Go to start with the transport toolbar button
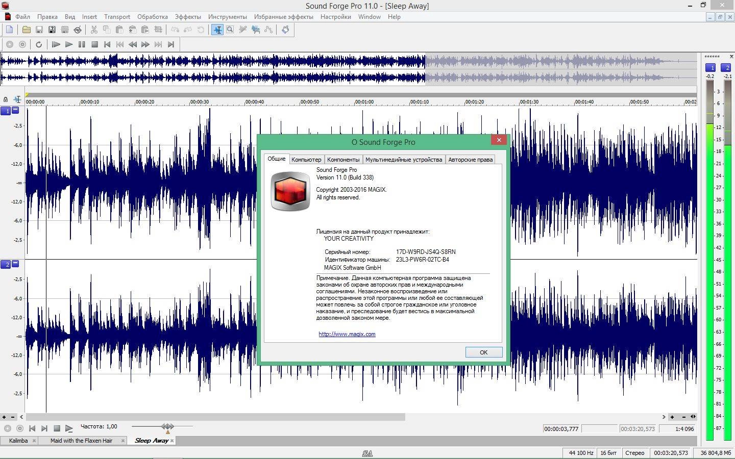Viewport: 735px width, 459px height. (107, 44)
